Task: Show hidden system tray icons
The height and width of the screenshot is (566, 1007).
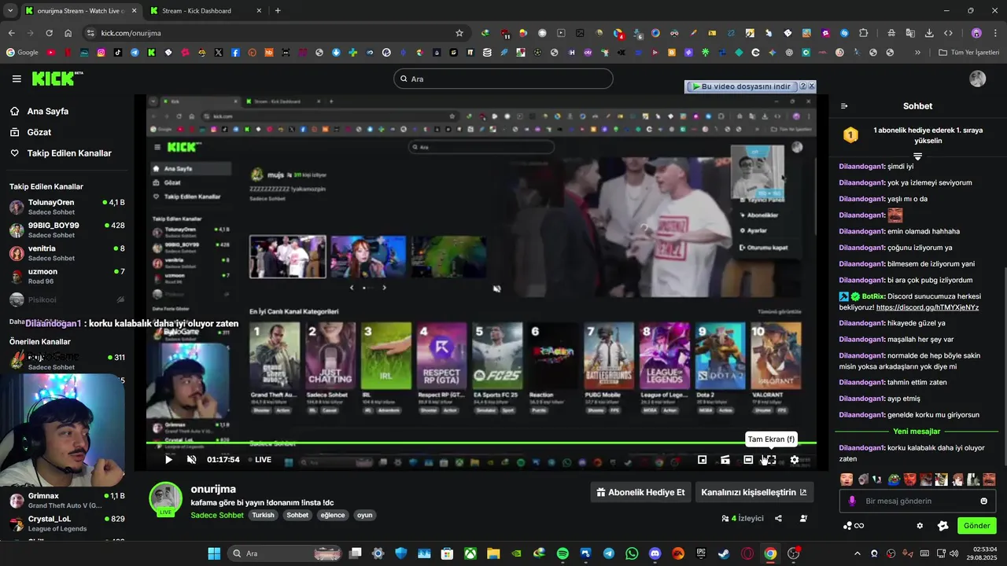Action: [858, 553]
